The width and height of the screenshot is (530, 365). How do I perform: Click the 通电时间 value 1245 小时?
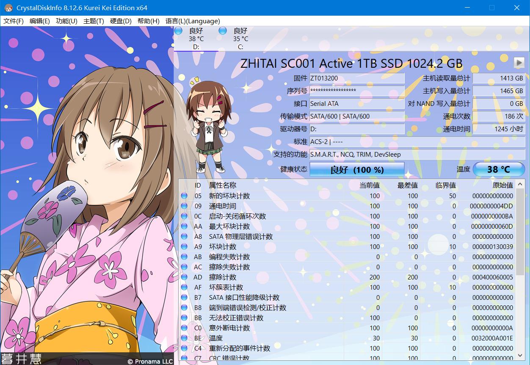(499, 129)
